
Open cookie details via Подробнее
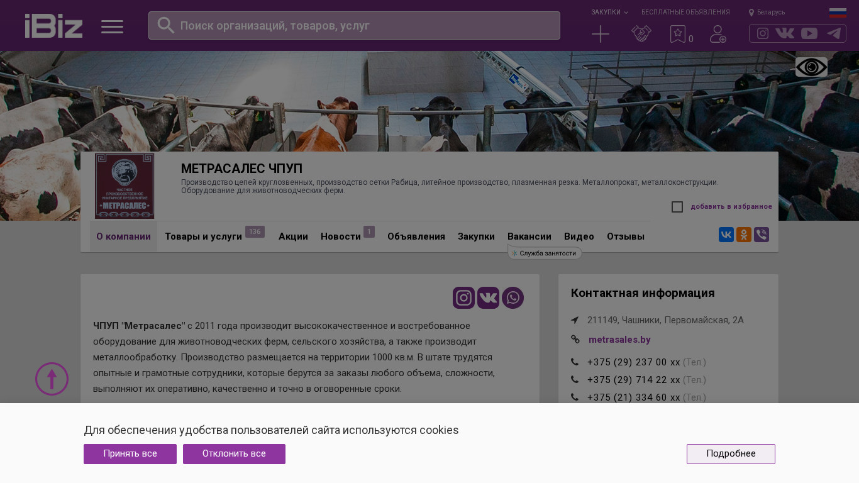click(x=731, y=454)
